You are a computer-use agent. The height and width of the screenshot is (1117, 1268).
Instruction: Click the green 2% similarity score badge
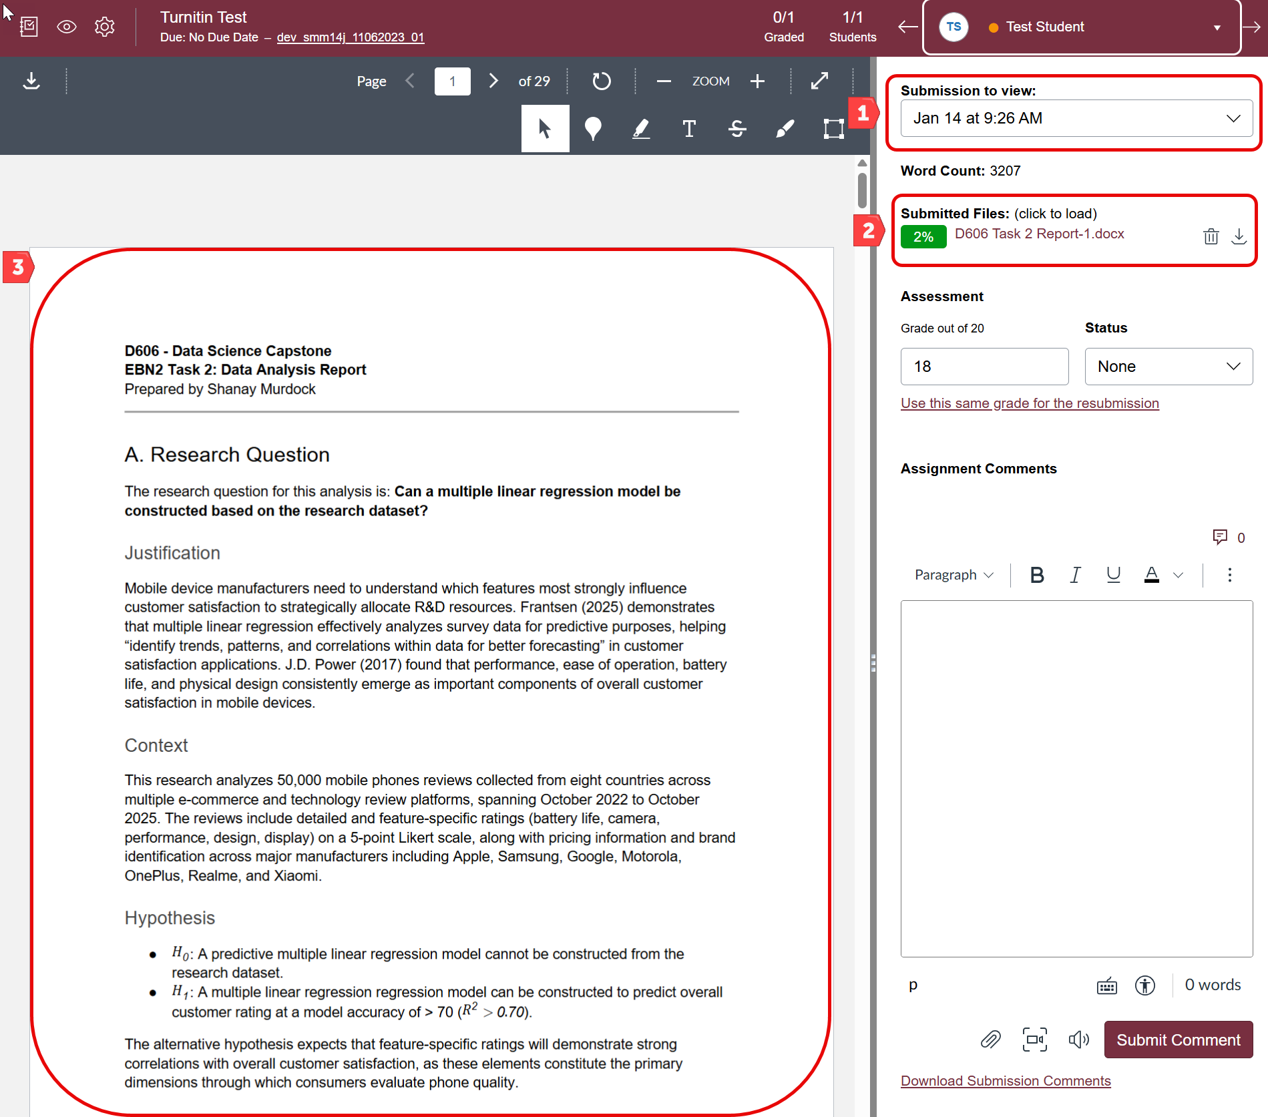tap(923, 236)
